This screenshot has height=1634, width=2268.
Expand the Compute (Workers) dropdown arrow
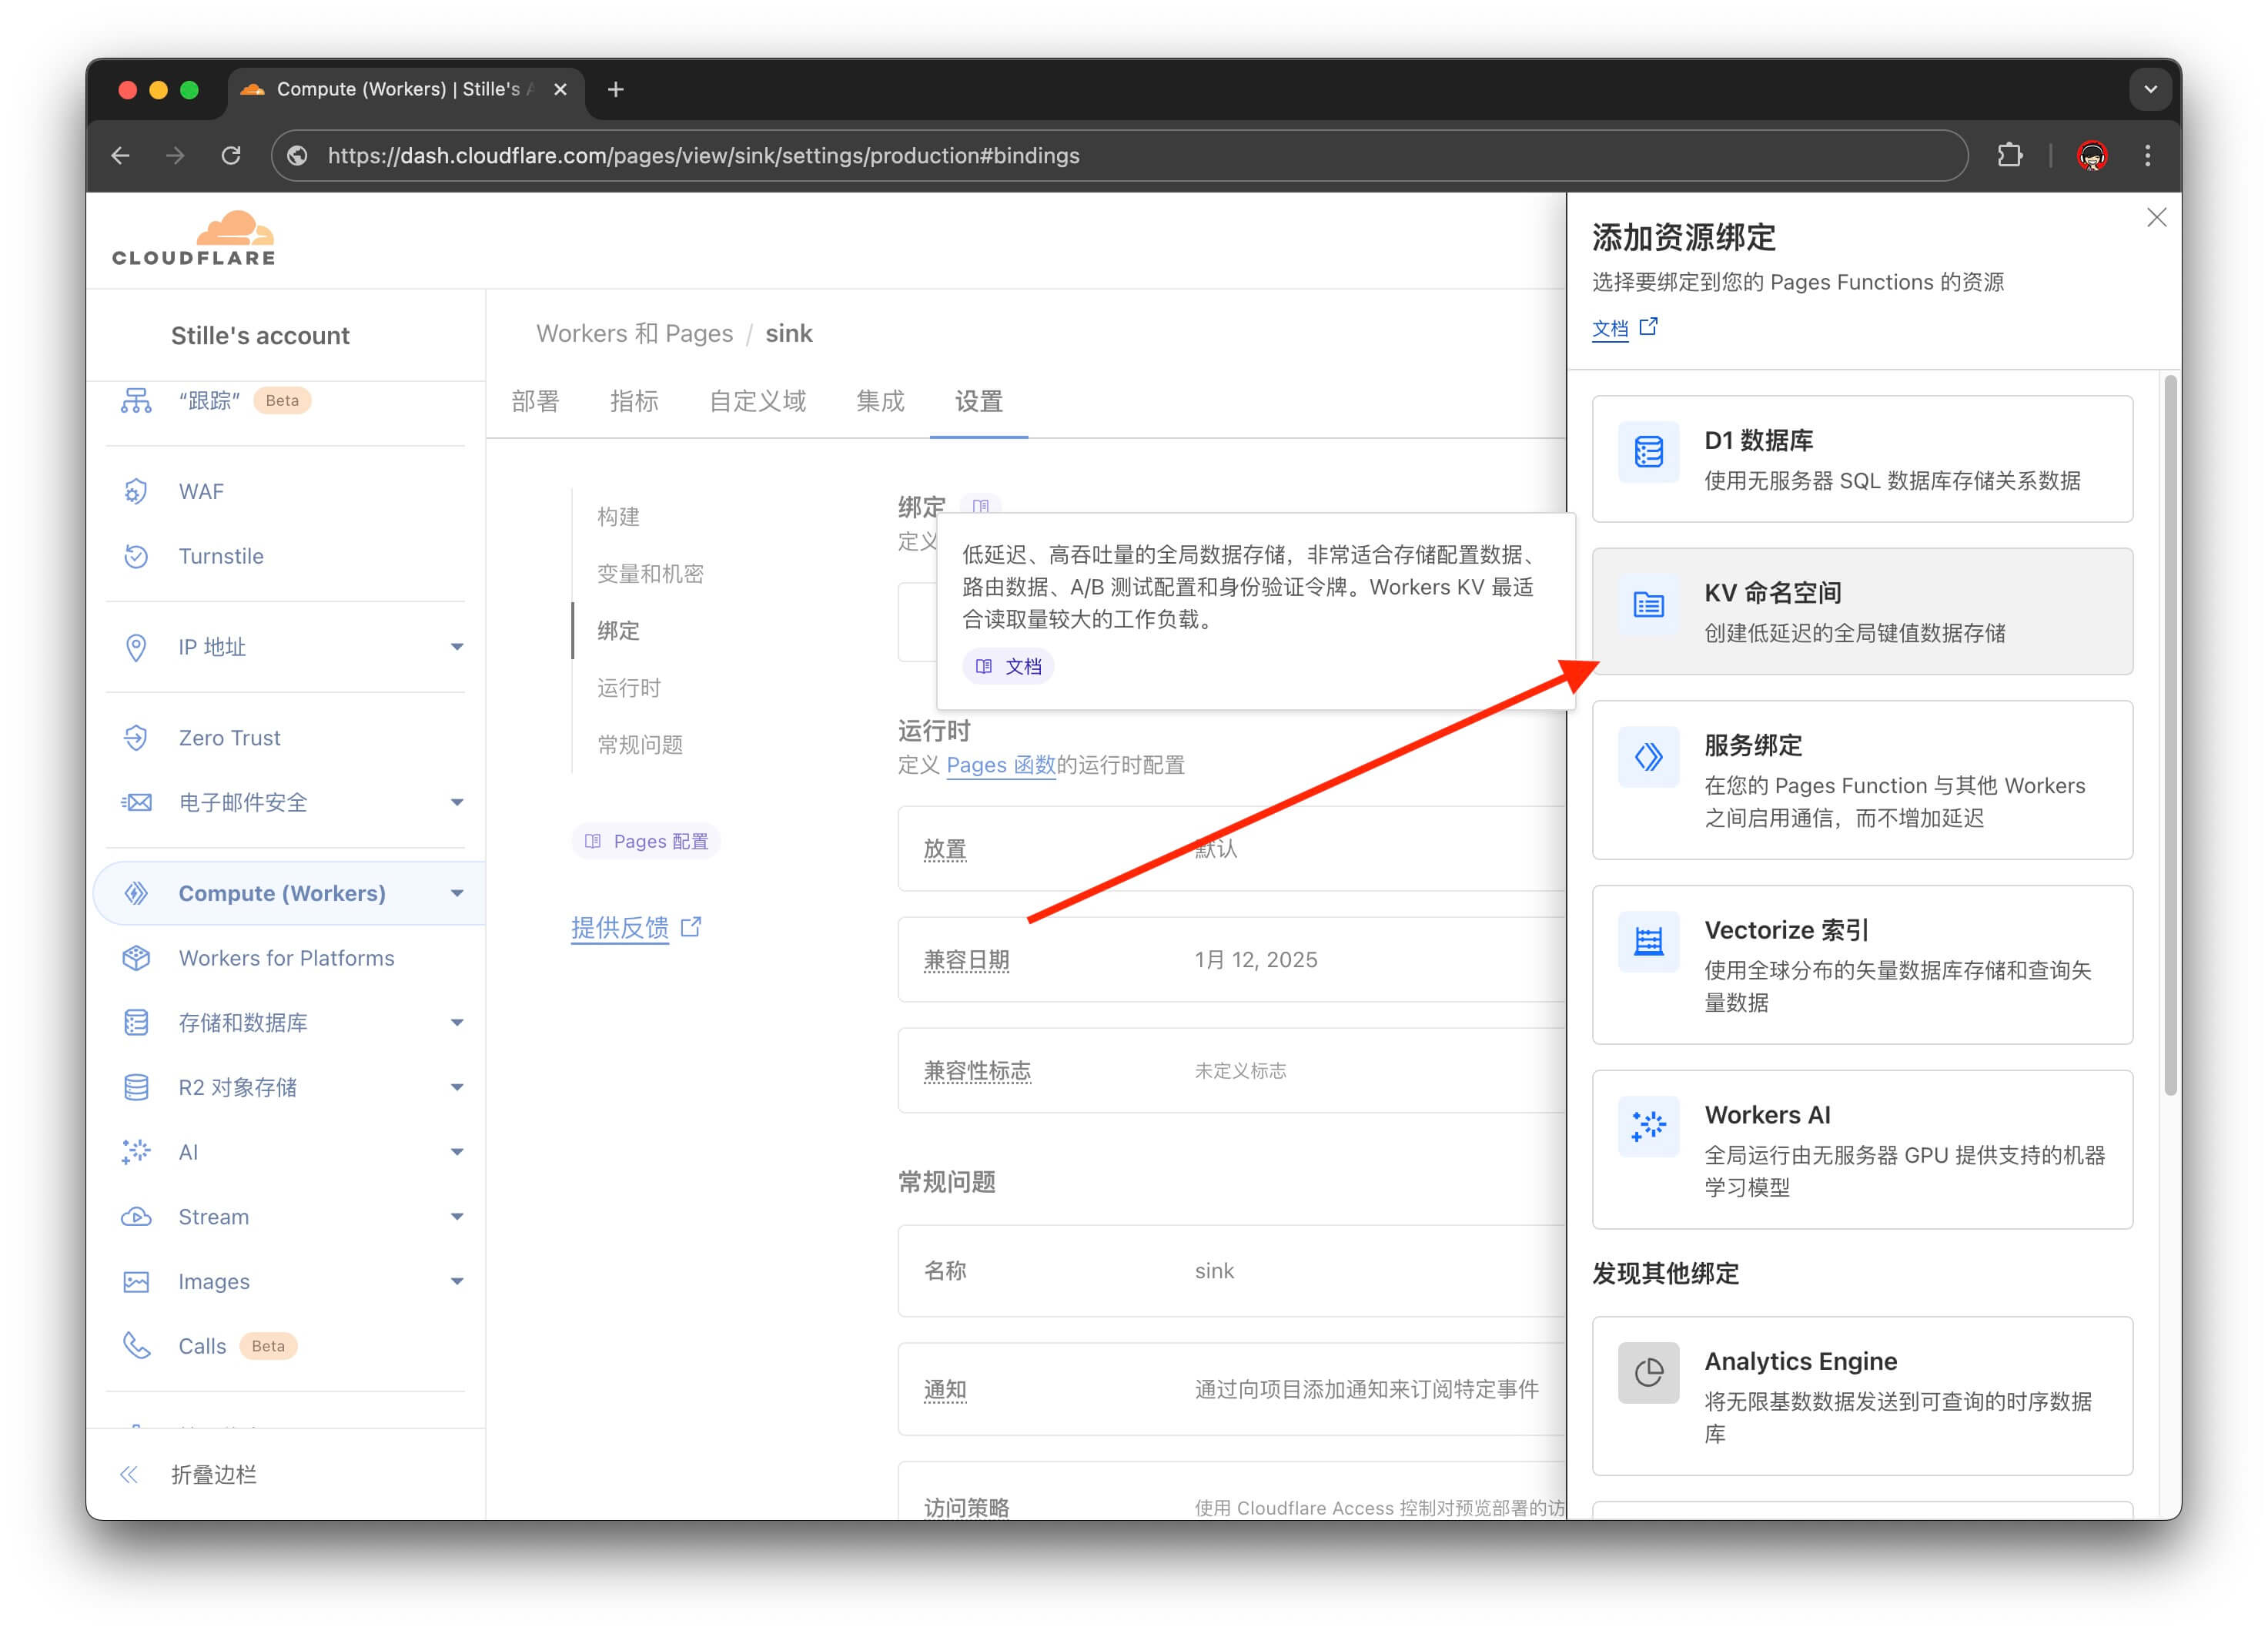[x=457, y=893]
